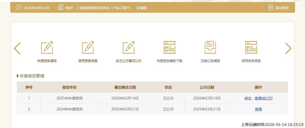Click the user name 吴福根 in header
Screen dimensions: 305x128
(141, 8)
